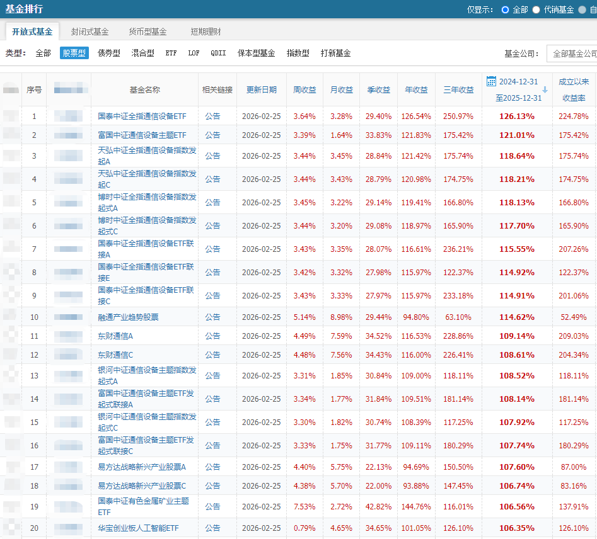Open the calendar date range picker icon
The height and width of the screenshot is (539, 597).
(492, 81)
